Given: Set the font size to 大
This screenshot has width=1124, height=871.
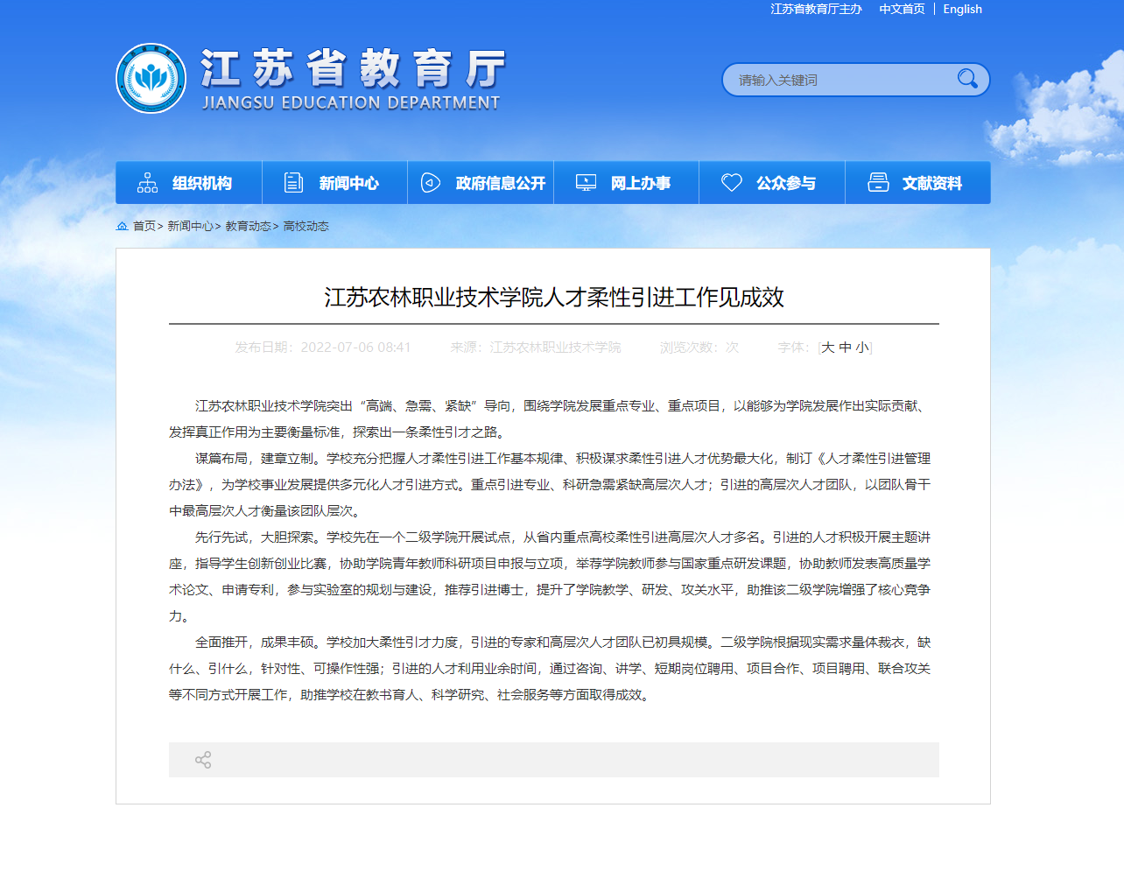Looking at the screenshot, I should (x=828, y=348).
